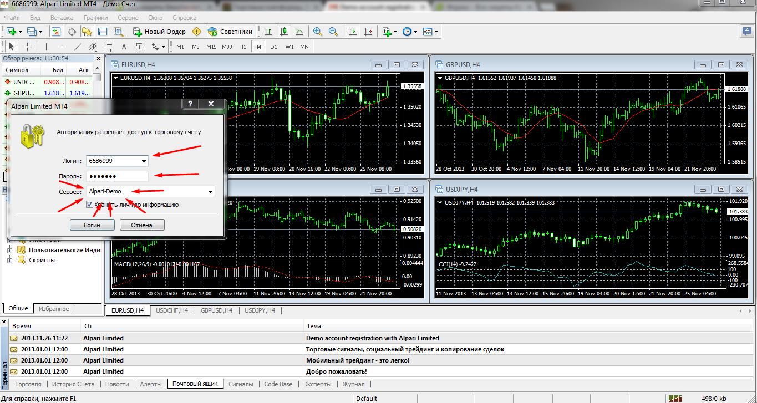Open the Логин account dropdown

[144, 161]
